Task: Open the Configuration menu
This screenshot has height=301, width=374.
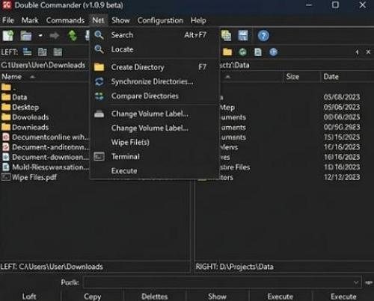Action: coord(160,20)
